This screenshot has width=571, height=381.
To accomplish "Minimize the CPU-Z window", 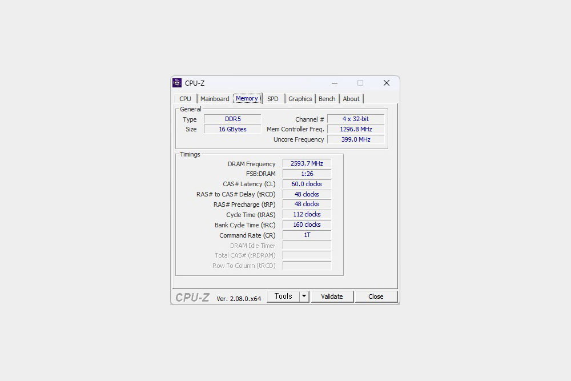I will click(334, 83).
